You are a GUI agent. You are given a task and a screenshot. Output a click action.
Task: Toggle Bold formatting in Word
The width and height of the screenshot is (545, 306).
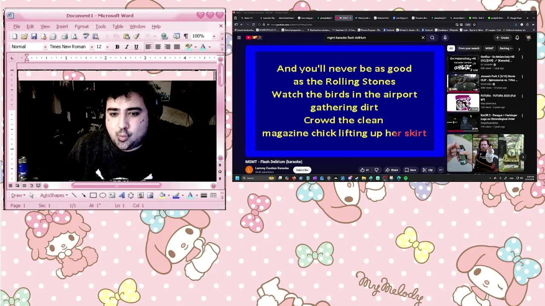pyautogui.click(x=117, y=47)
